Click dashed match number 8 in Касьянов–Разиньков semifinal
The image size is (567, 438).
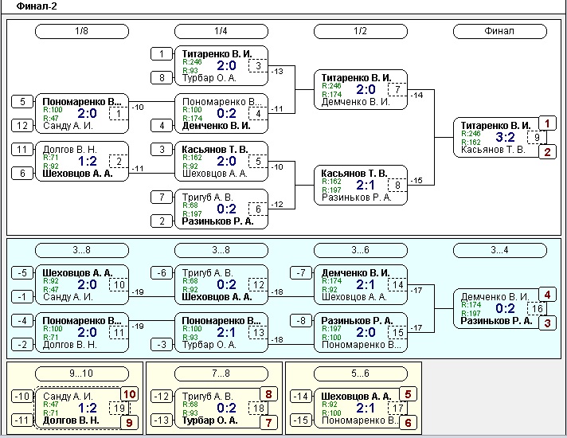pyautogui.click(x=397, y=186)
